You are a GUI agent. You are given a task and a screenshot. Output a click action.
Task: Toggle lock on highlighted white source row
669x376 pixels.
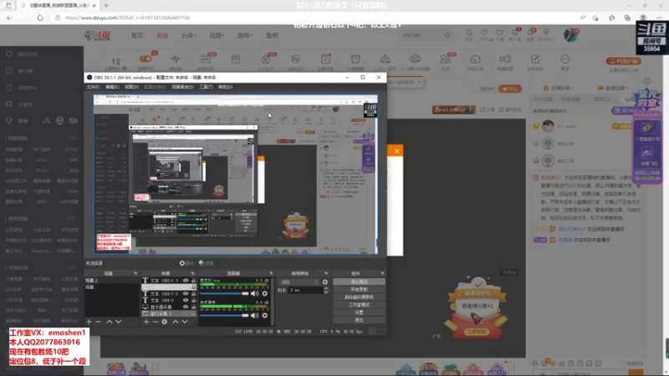coord(193,287)
